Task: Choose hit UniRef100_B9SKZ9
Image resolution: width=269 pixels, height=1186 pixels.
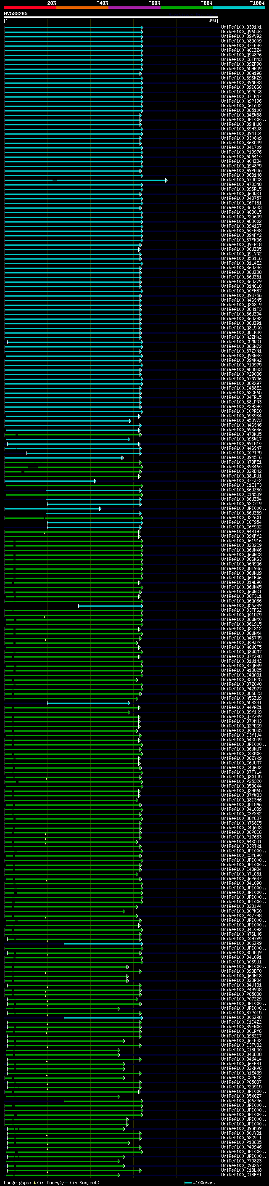Action: coord(241,78)
